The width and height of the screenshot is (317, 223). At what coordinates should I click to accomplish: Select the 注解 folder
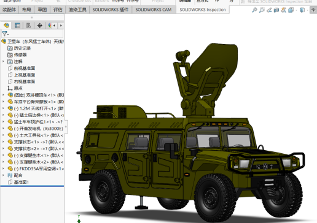point(15,61)
